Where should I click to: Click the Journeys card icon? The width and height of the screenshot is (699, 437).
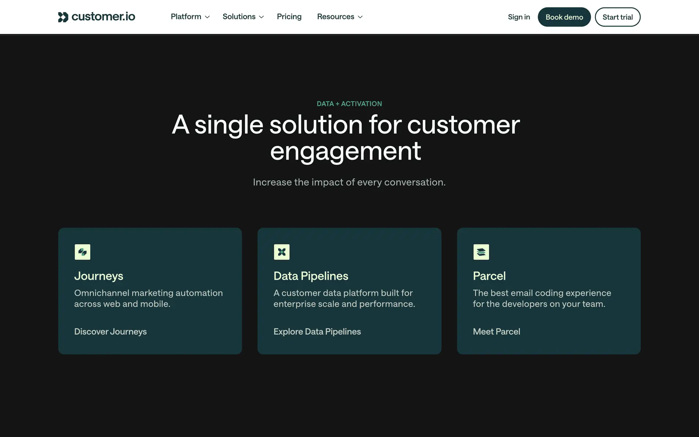[x=82, y=252]
